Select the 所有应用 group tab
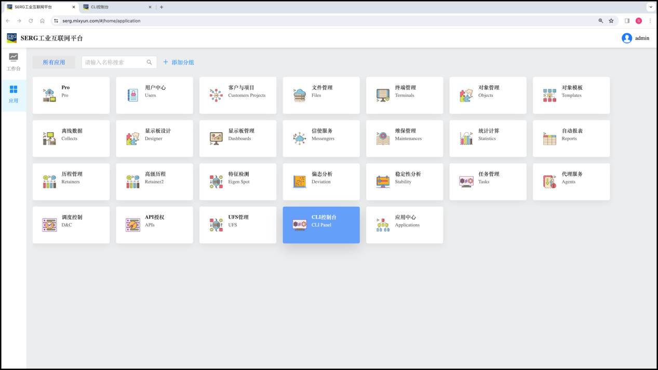The height and width of the screenshot is (370, 658). (x=54, y=62)
